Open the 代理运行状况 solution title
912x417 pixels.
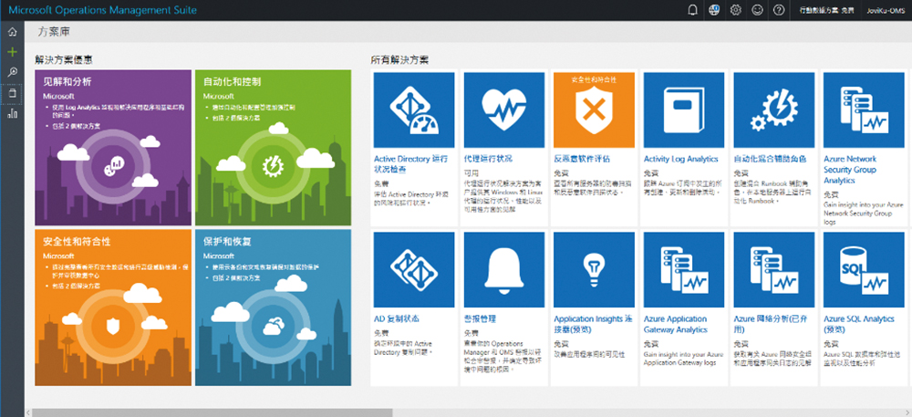click(x=488, y=159)
